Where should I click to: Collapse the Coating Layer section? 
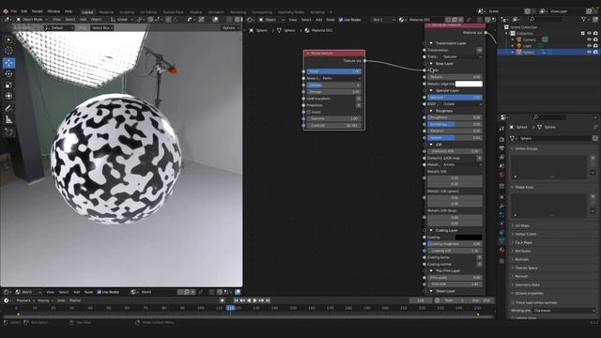pos(431,230)
